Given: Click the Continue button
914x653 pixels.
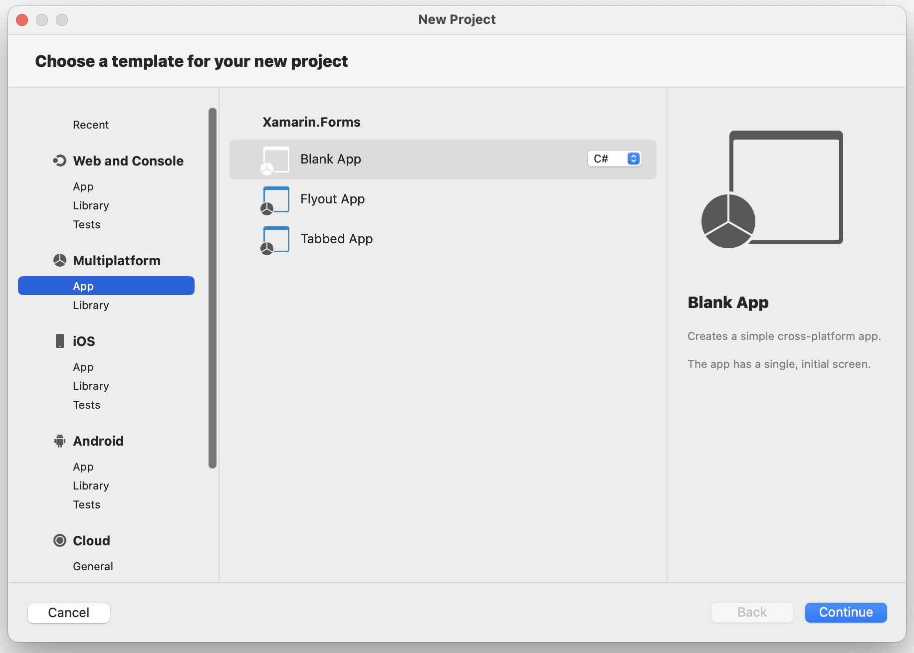Looking at the screenshot, I should (845, 612).
